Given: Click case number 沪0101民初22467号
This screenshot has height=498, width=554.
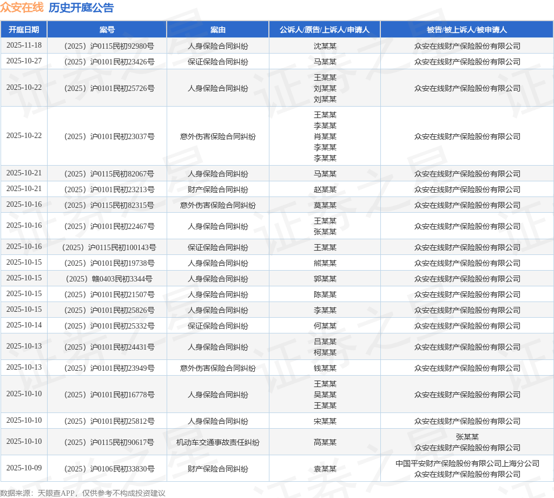Looking at the screenshot, I should click(109, 226).
